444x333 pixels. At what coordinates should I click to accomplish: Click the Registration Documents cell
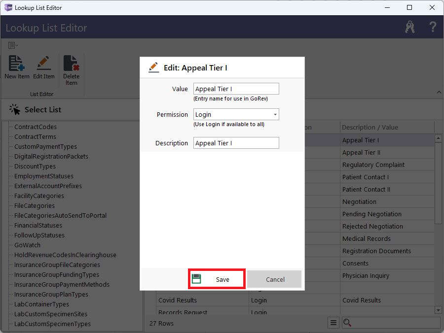click(387, 251)
